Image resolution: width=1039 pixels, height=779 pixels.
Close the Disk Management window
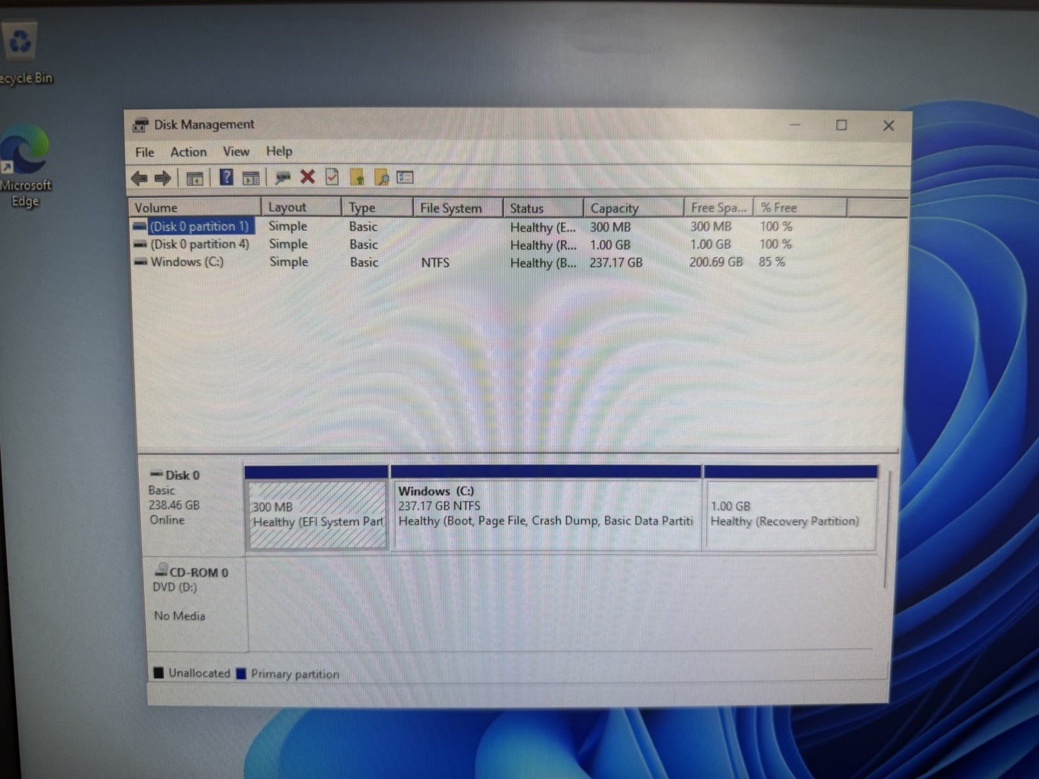click(x=888, y=126)
